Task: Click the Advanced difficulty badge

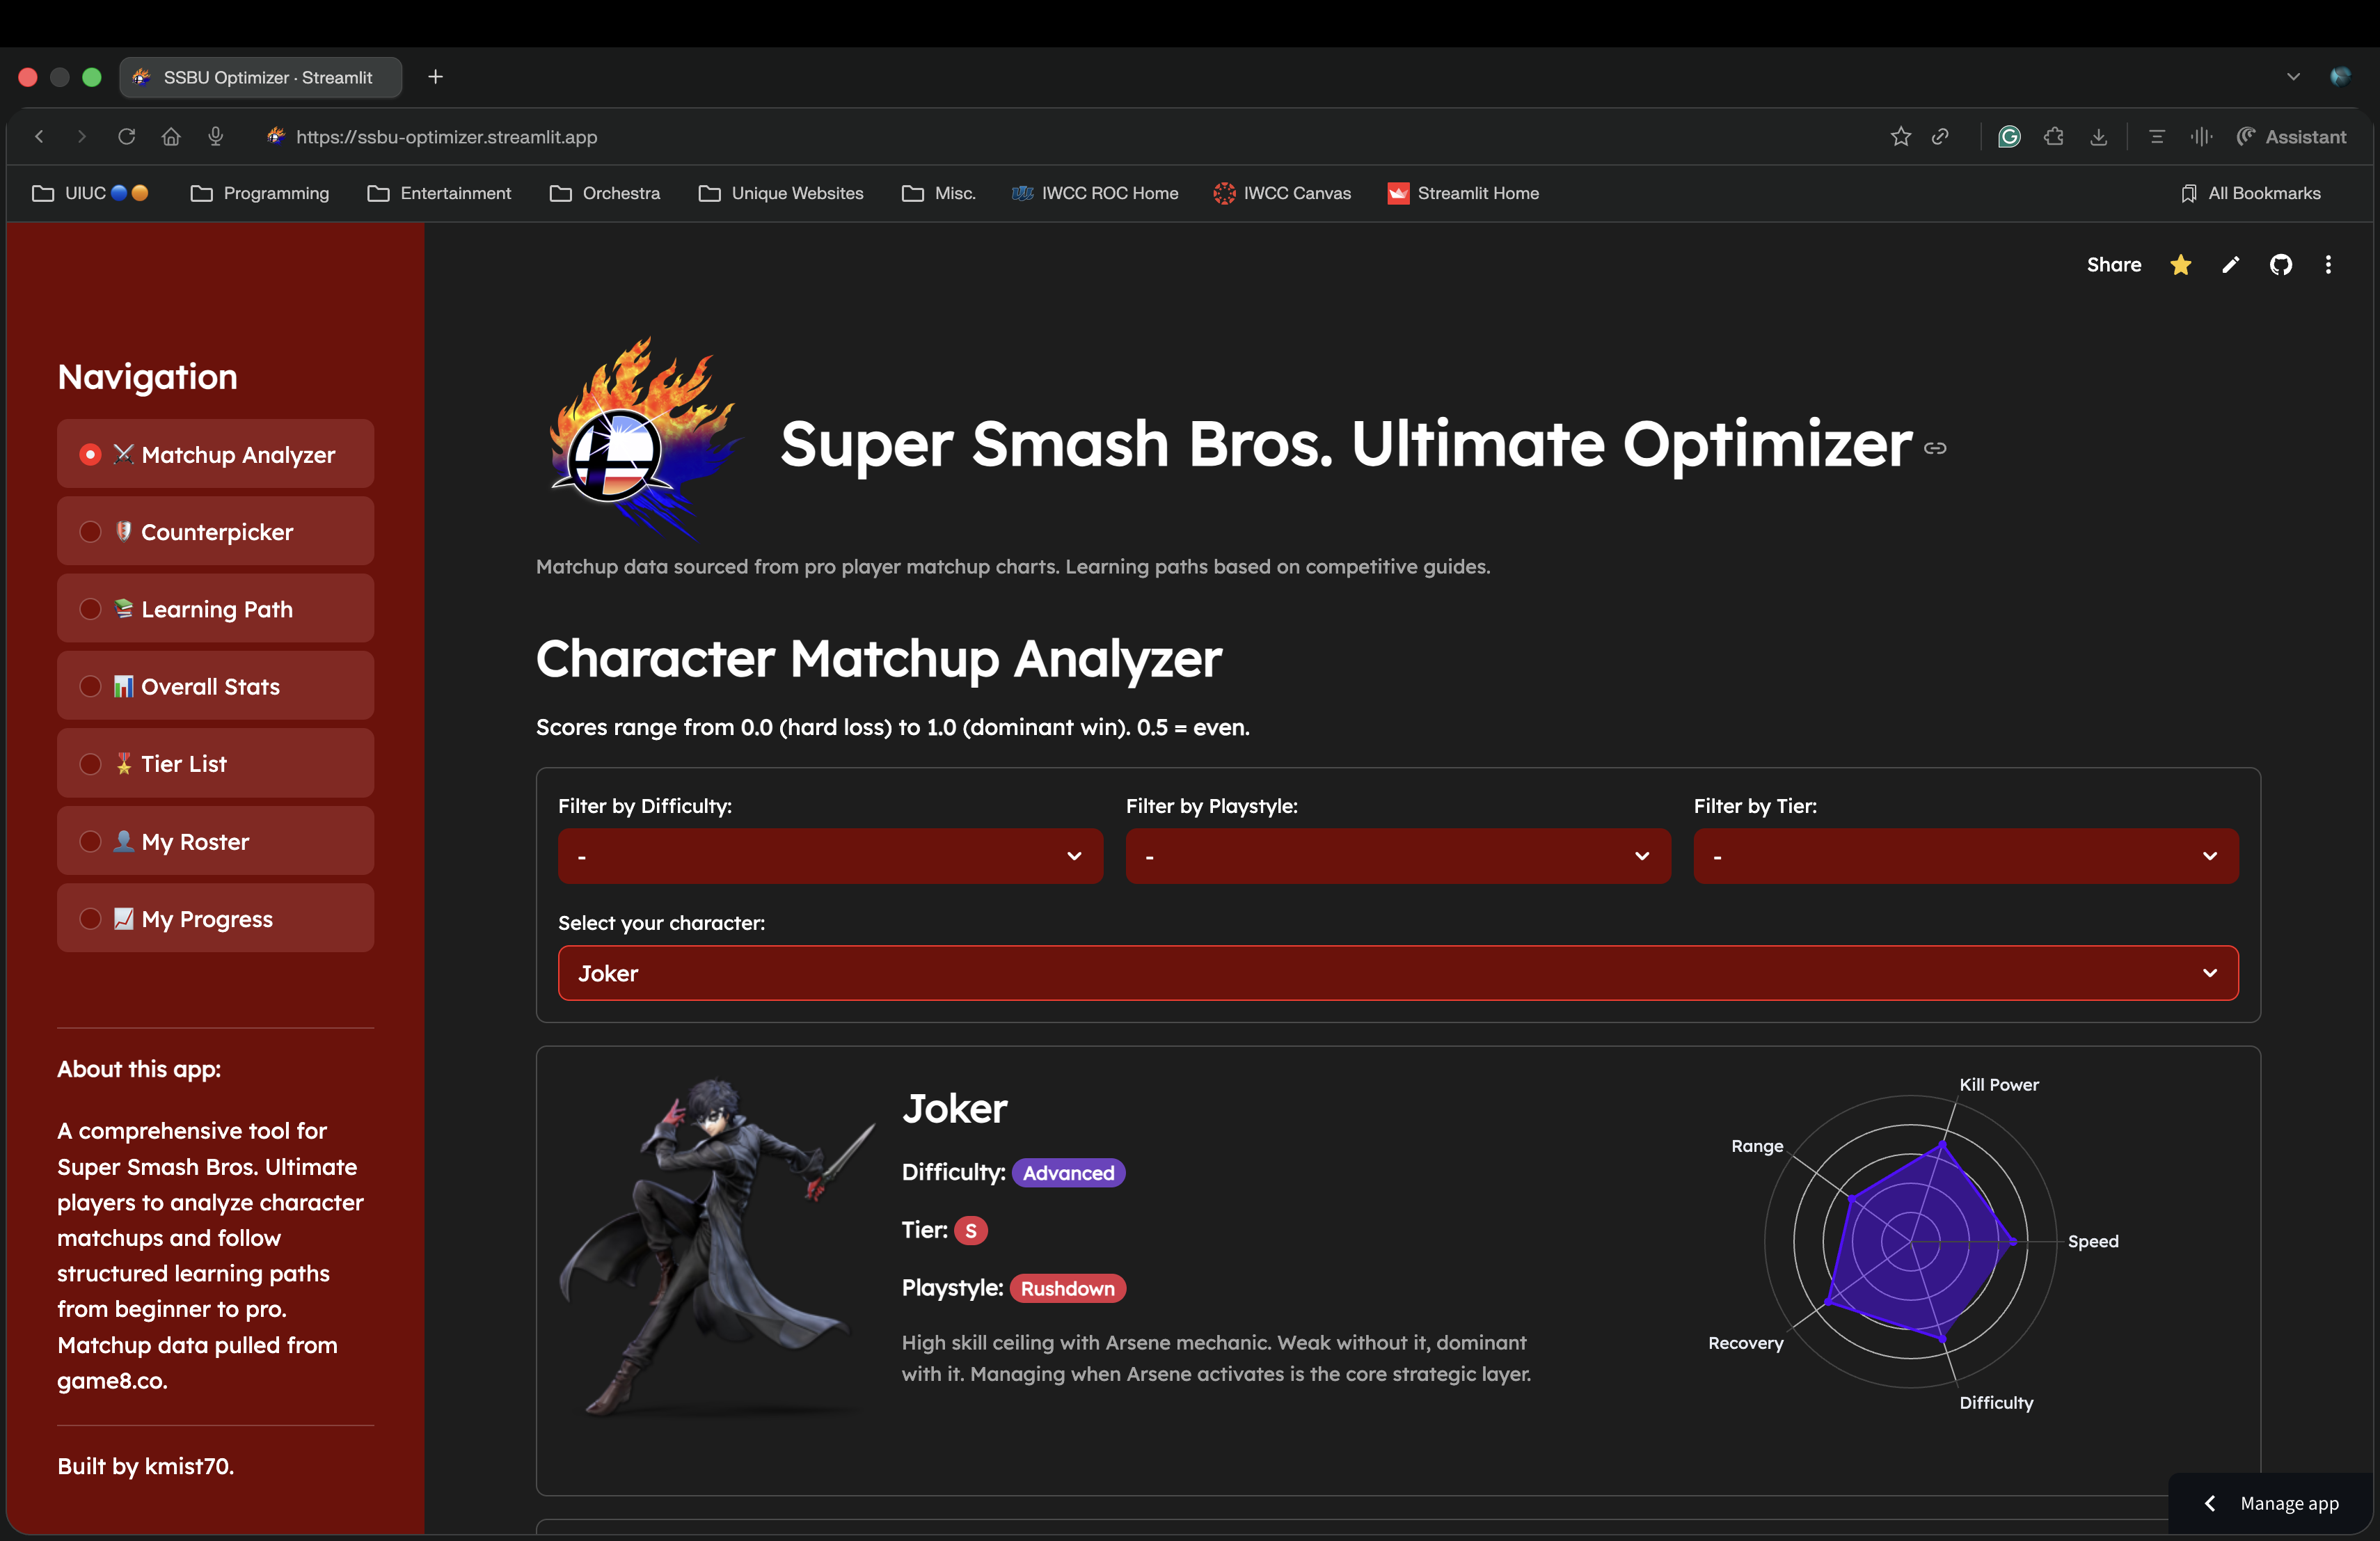Action: 1068,1173
